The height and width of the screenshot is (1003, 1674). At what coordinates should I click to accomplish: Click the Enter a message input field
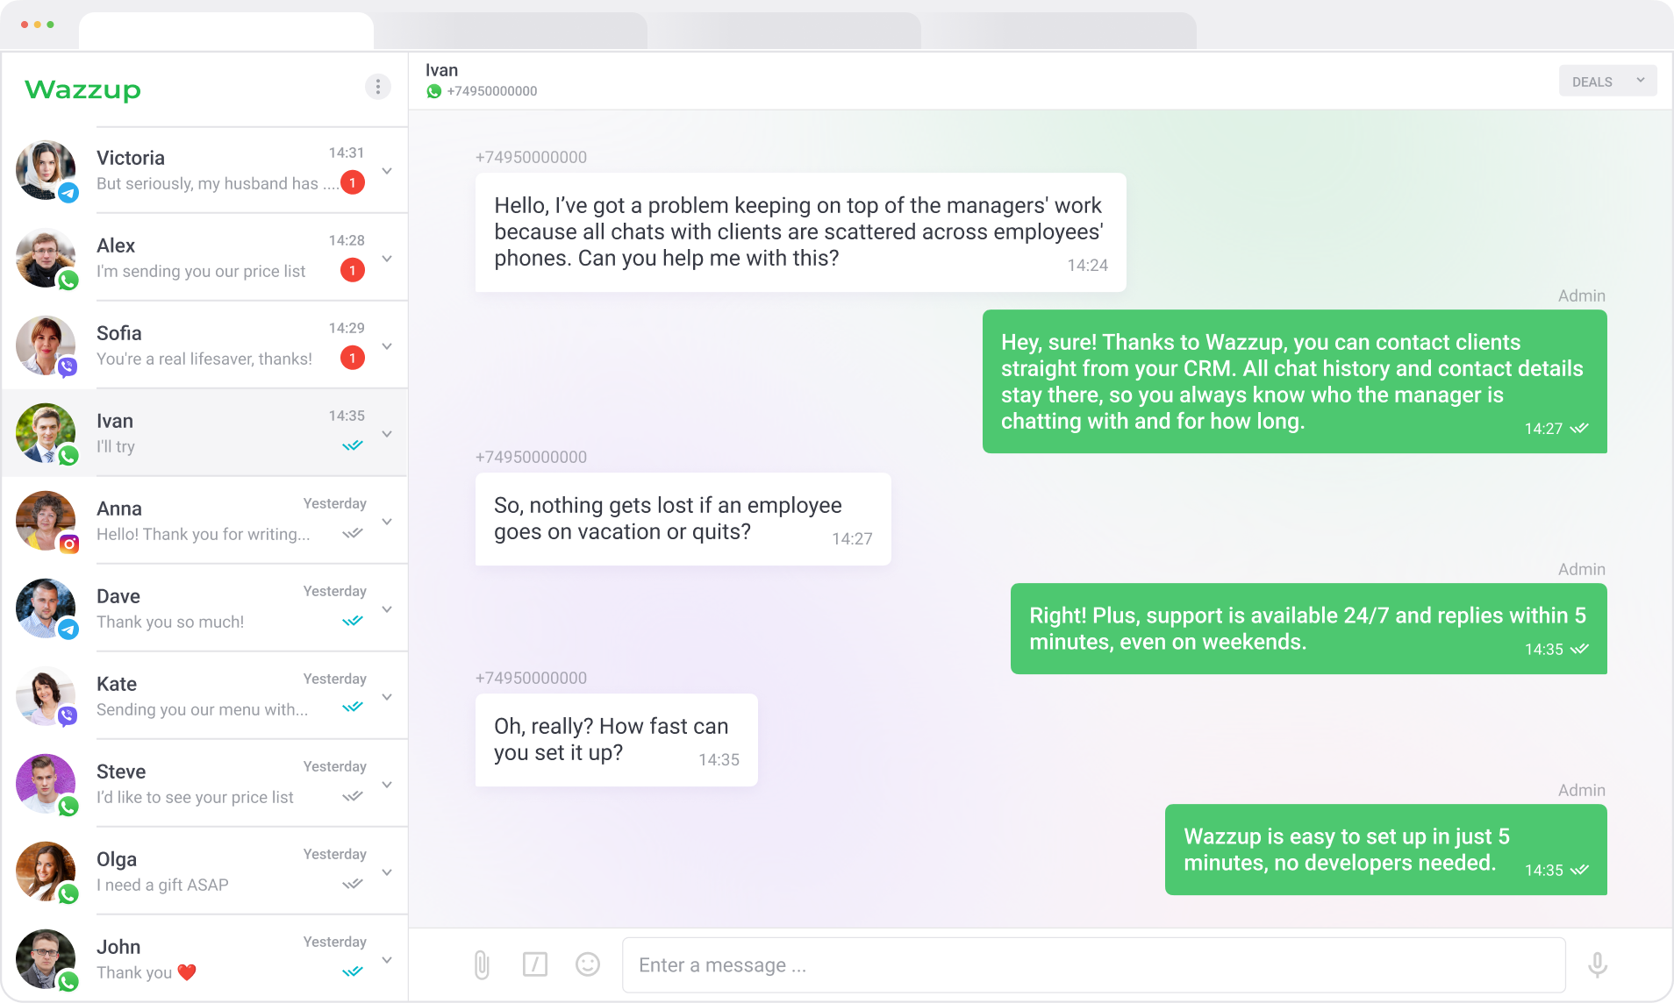1093,965
